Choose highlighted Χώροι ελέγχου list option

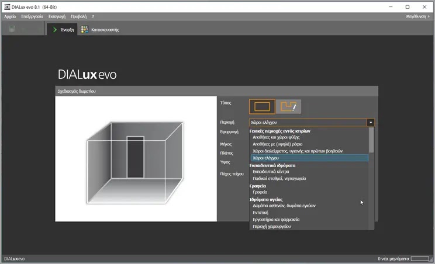(x=310, y=158)
